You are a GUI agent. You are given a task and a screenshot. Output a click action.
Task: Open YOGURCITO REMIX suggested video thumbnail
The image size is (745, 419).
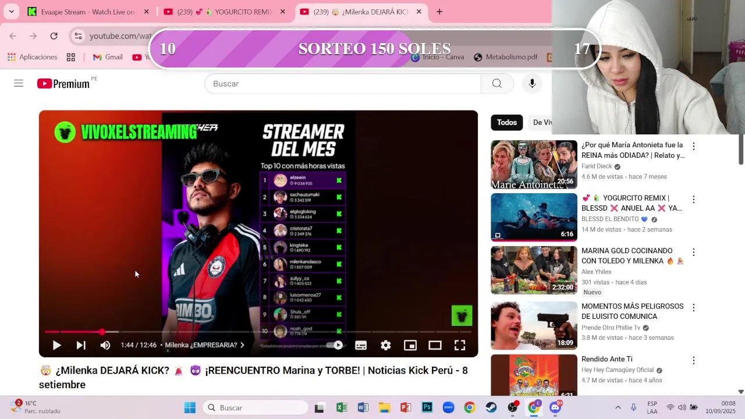tap(534, 217)
